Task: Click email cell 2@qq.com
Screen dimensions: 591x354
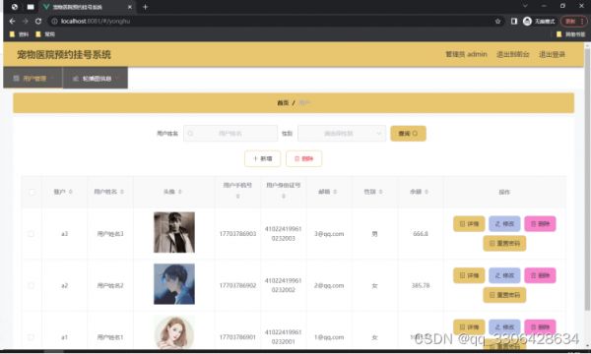Action: coord(329,285)
